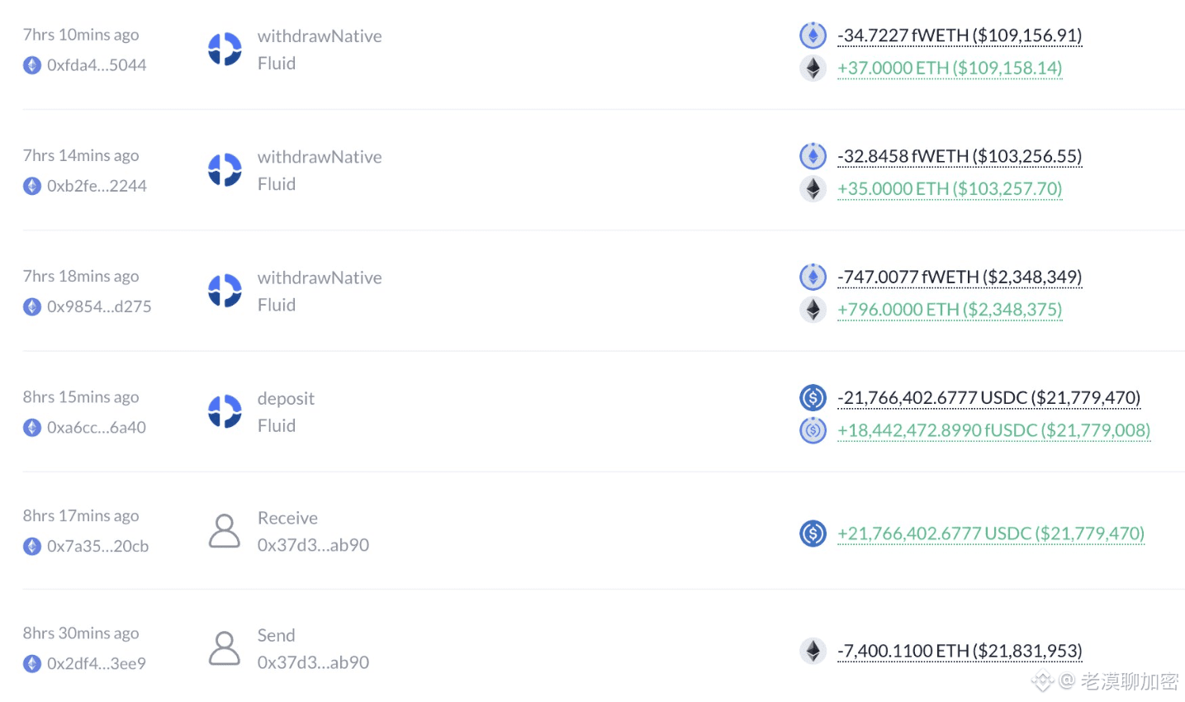The height and width of the screenshot is (702, 1185).
Task: Click person avatar icon on Send row
Action: pyautogui.click(x=225, y=648)
